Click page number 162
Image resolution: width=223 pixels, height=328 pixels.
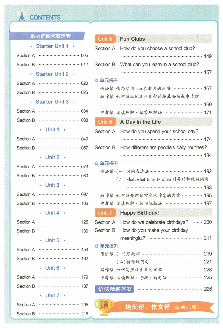tap(84, 258)
